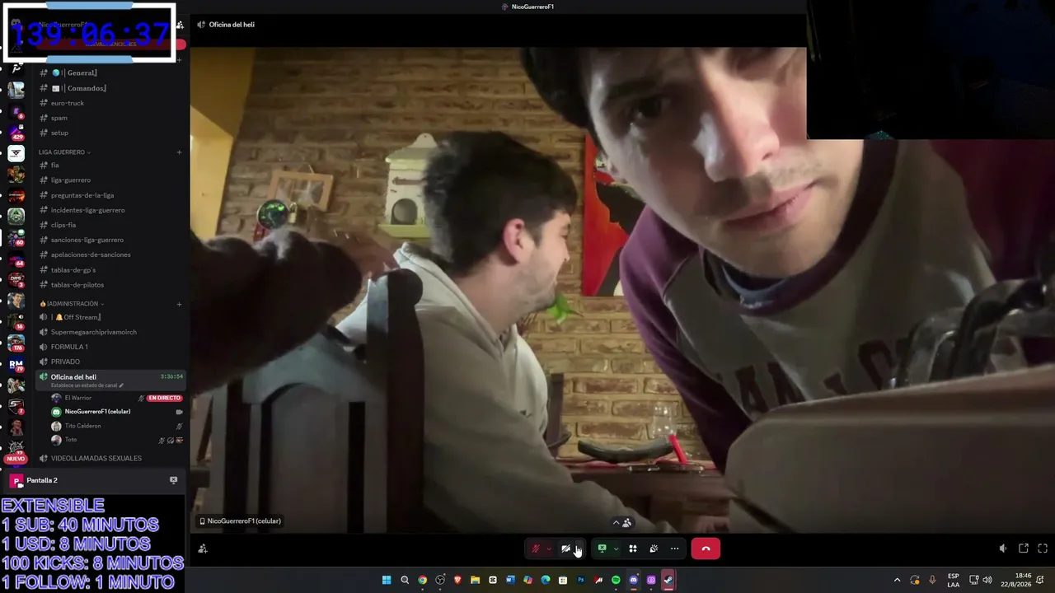Add a channel to ADMINISTRACIÓN category
Screen dimensions: 1055x593
pyautogui.click(x=179, y=304)
